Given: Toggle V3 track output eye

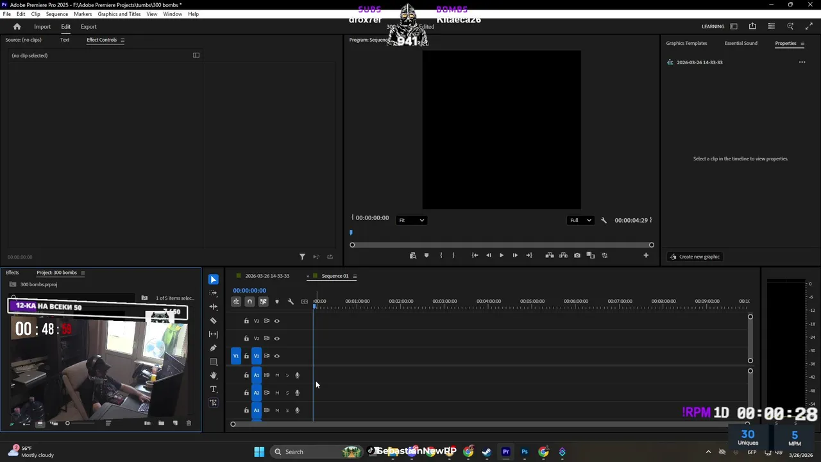Looking at the screenshot, I should [277, 321].
